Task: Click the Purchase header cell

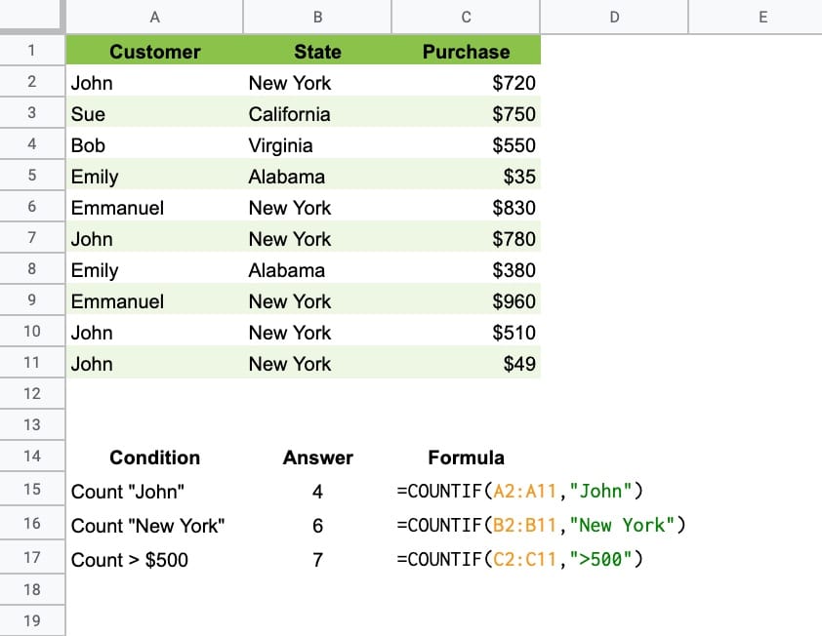Action: tap(466, 51)
